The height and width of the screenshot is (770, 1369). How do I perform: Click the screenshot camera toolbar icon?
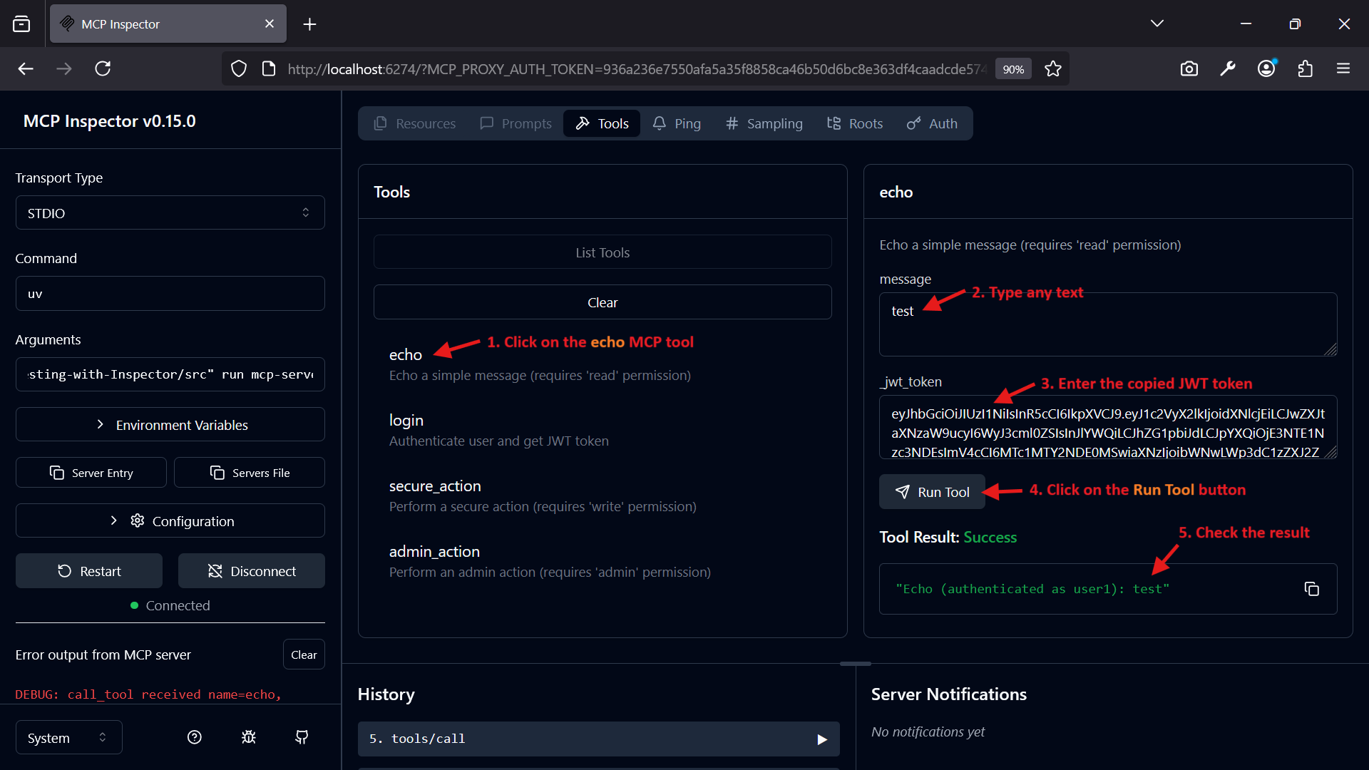(x=1189, y=68)
